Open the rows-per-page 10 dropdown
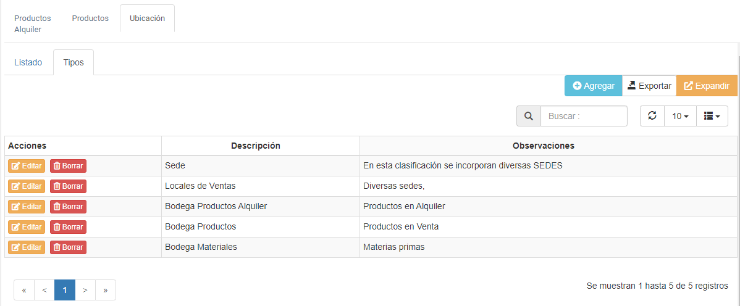This screenshot has width=740, height=306. click(x=680, y=116)
